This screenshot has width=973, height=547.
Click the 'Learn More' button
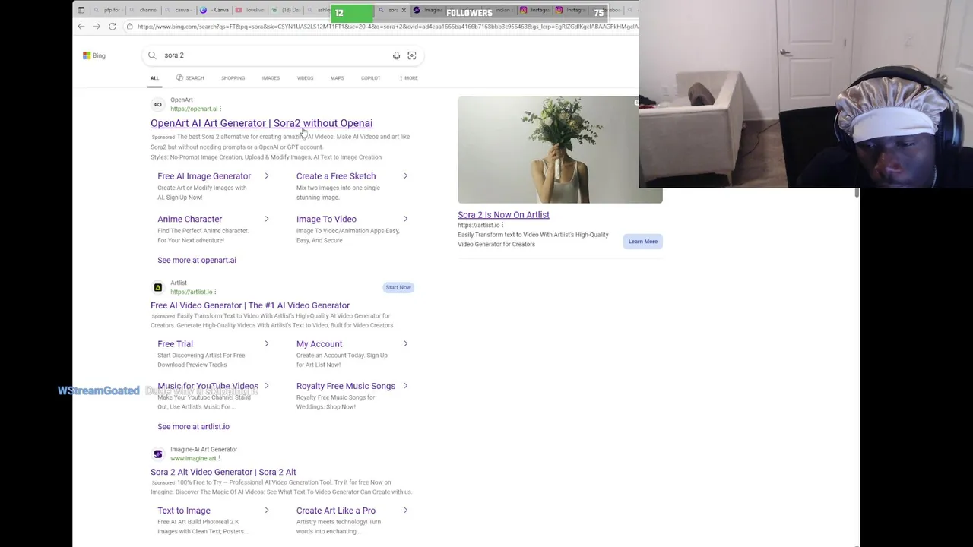(643, 242)
